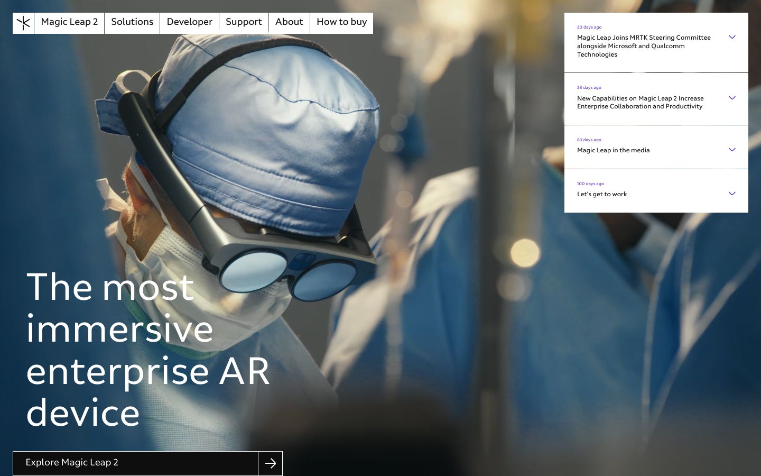Open the Magic Leap in the media headline

[613, 150]
